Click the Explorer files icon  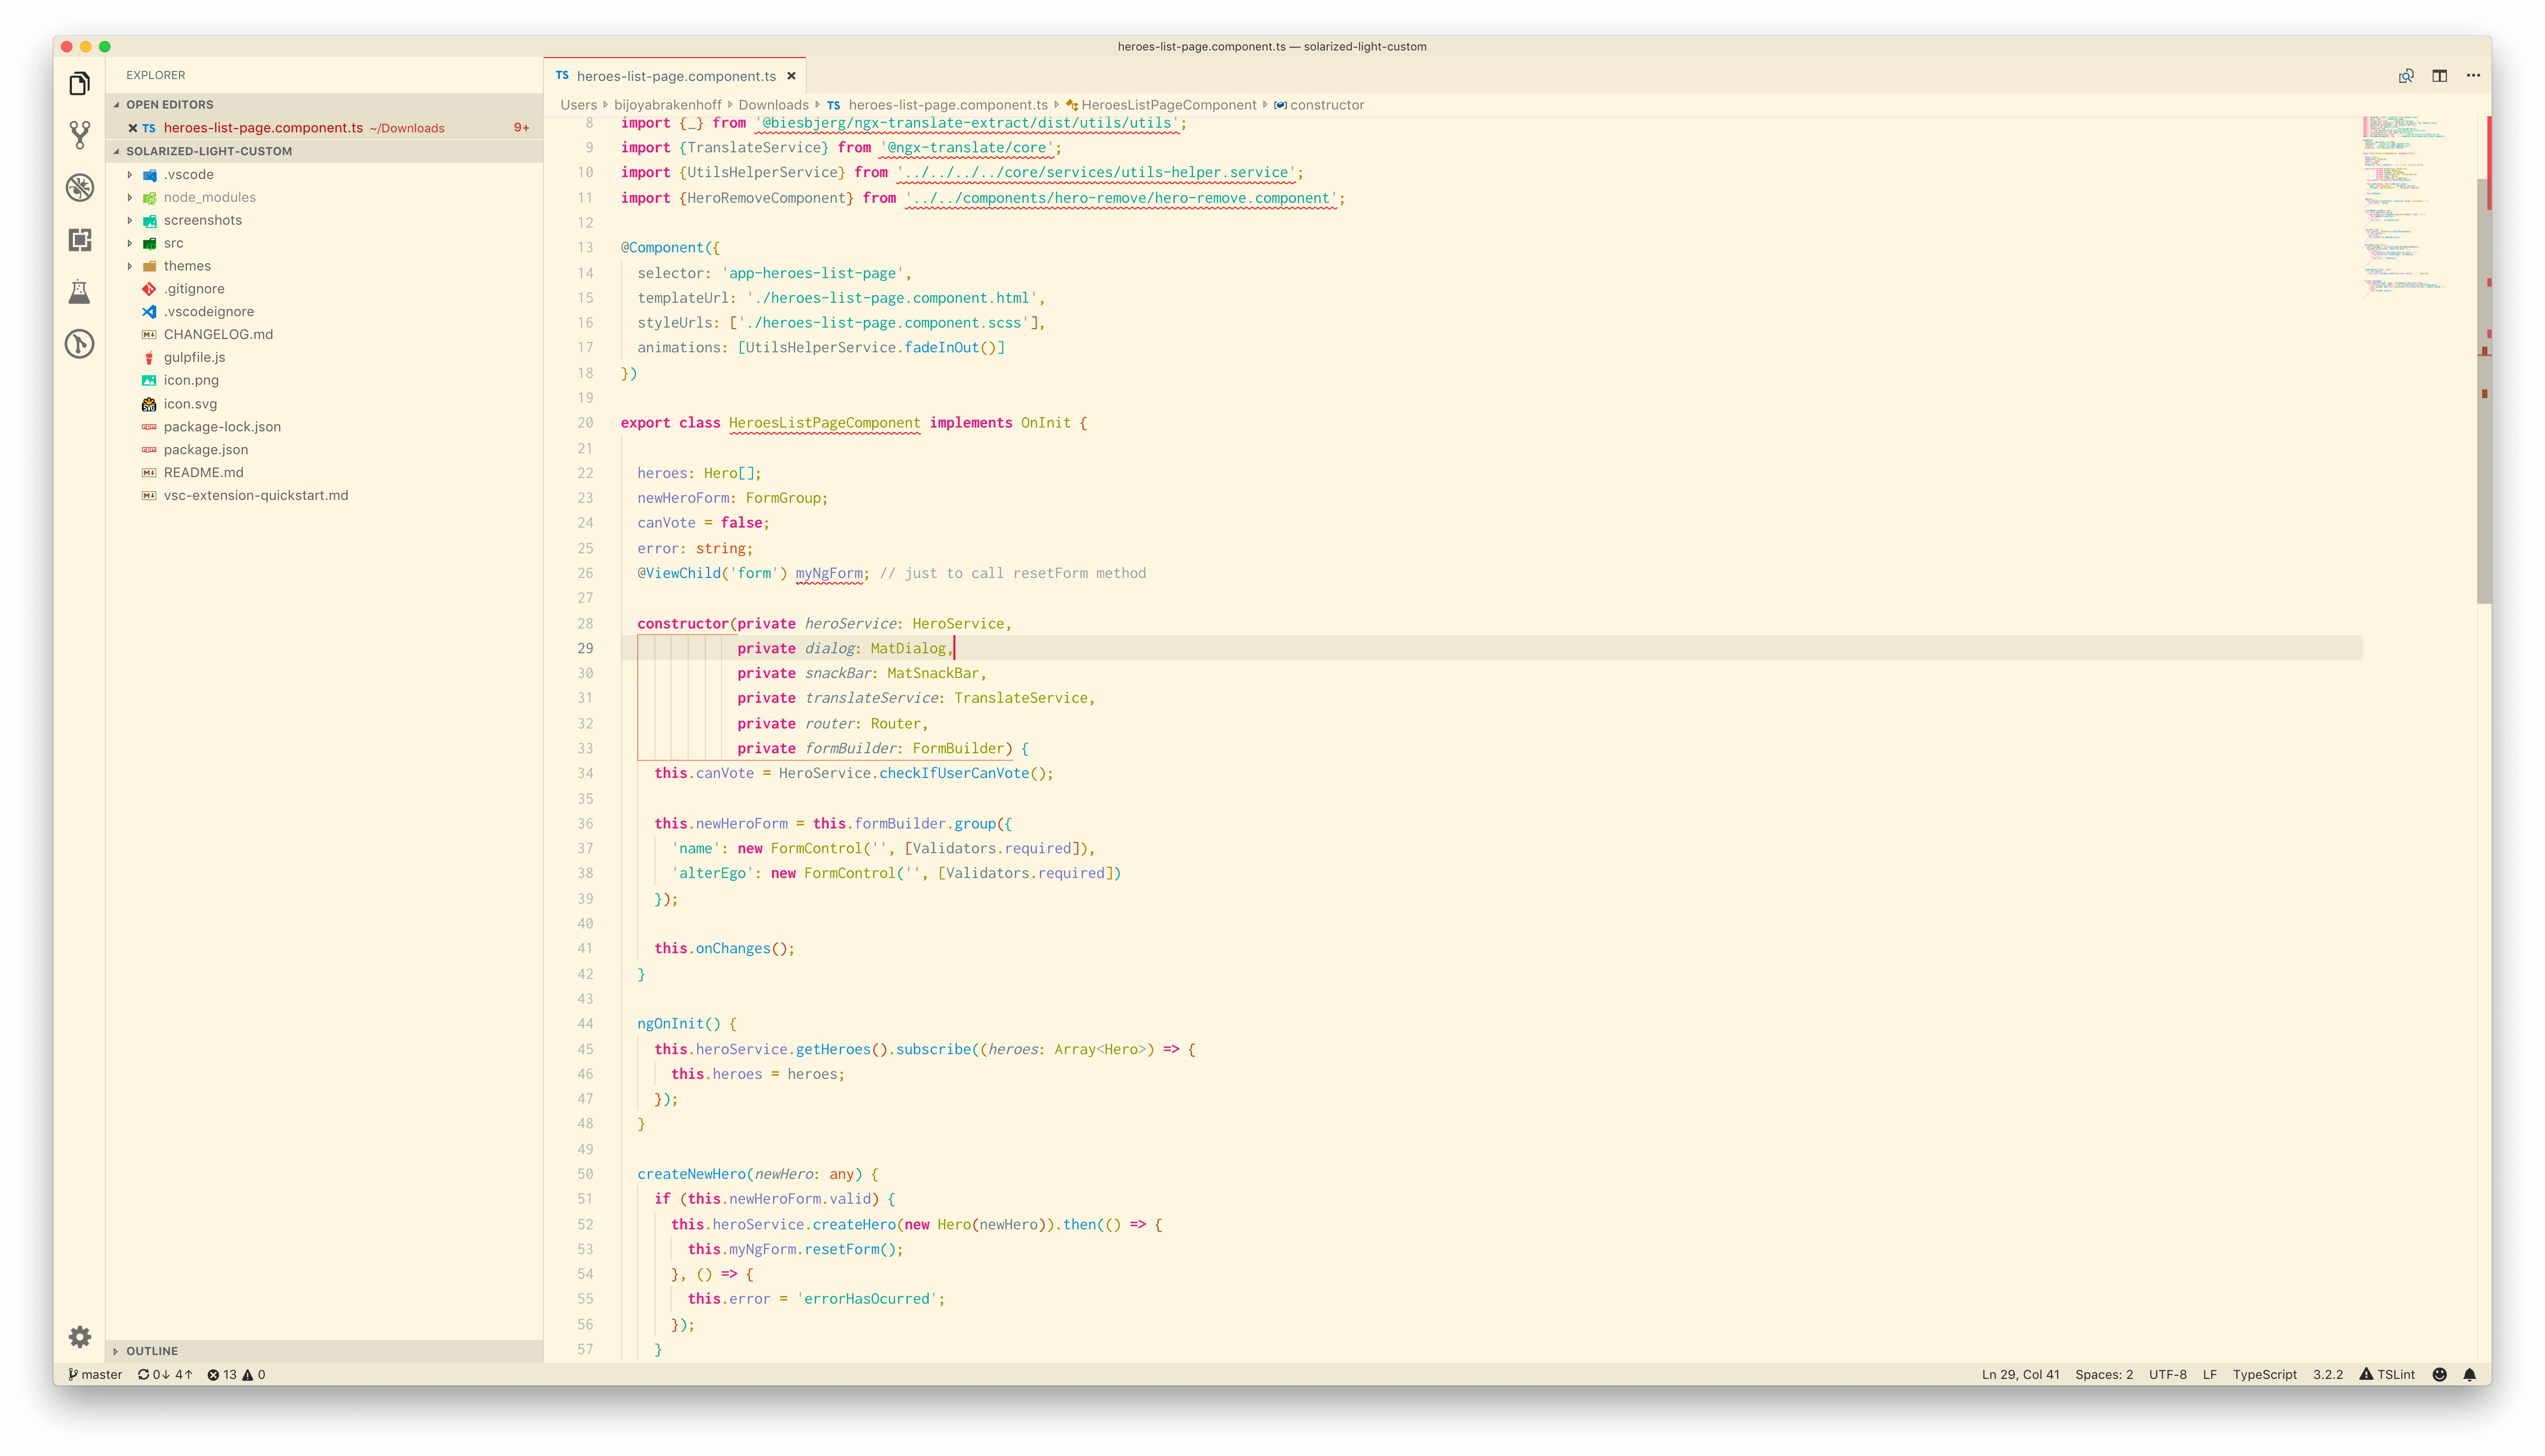pos(80,83)
